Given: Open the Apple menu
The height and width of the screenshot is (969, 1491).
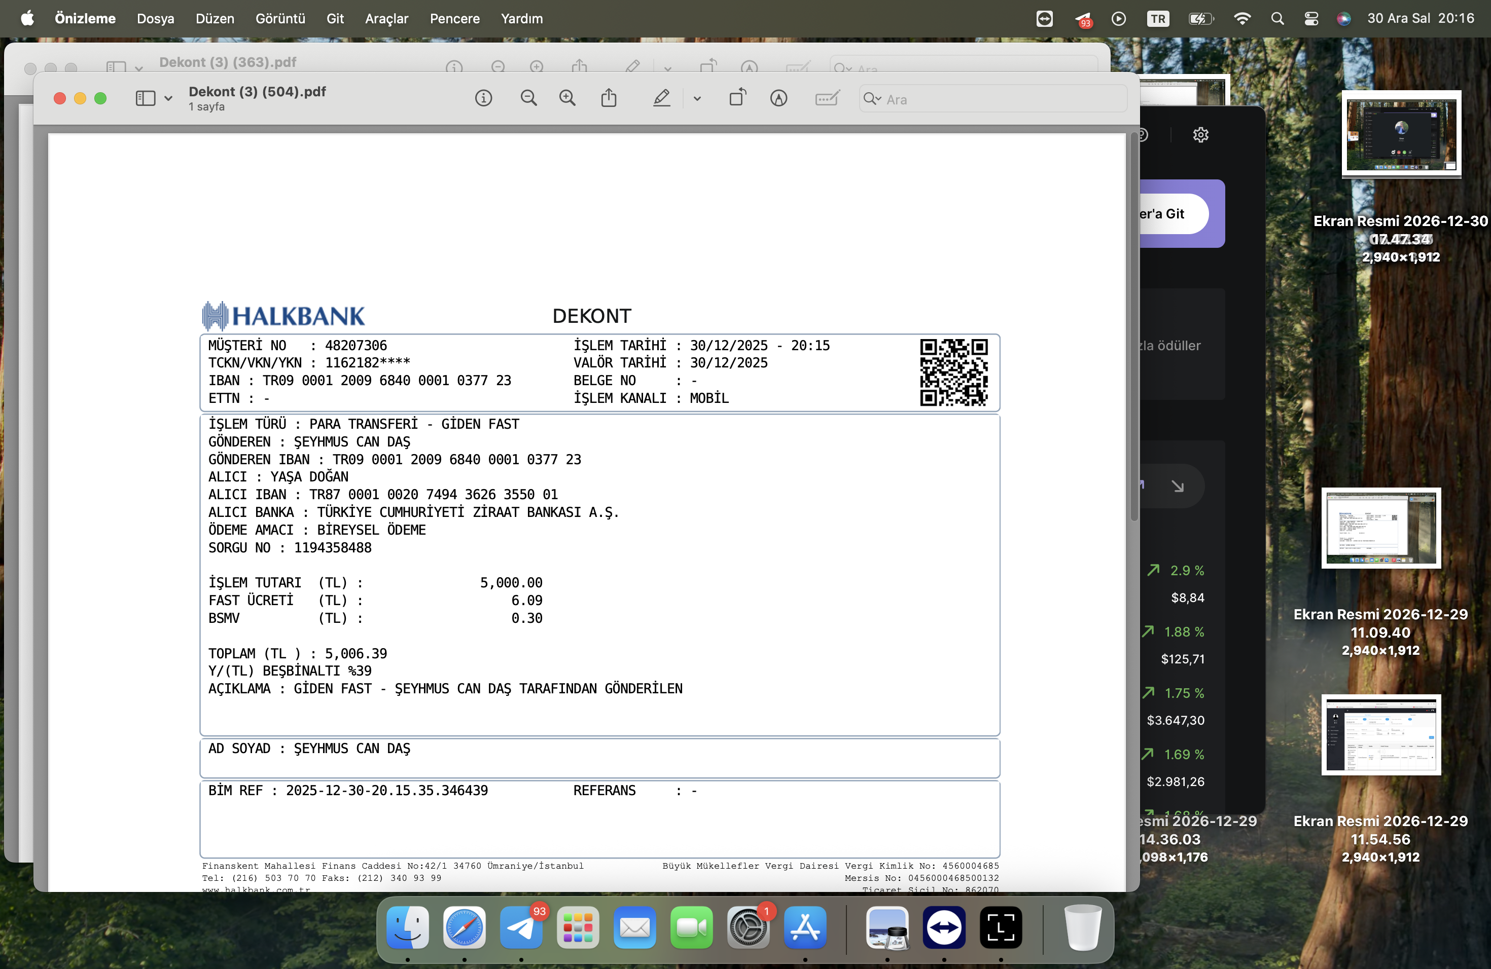Looking at the screenshot, I should (x=27, y=19).
